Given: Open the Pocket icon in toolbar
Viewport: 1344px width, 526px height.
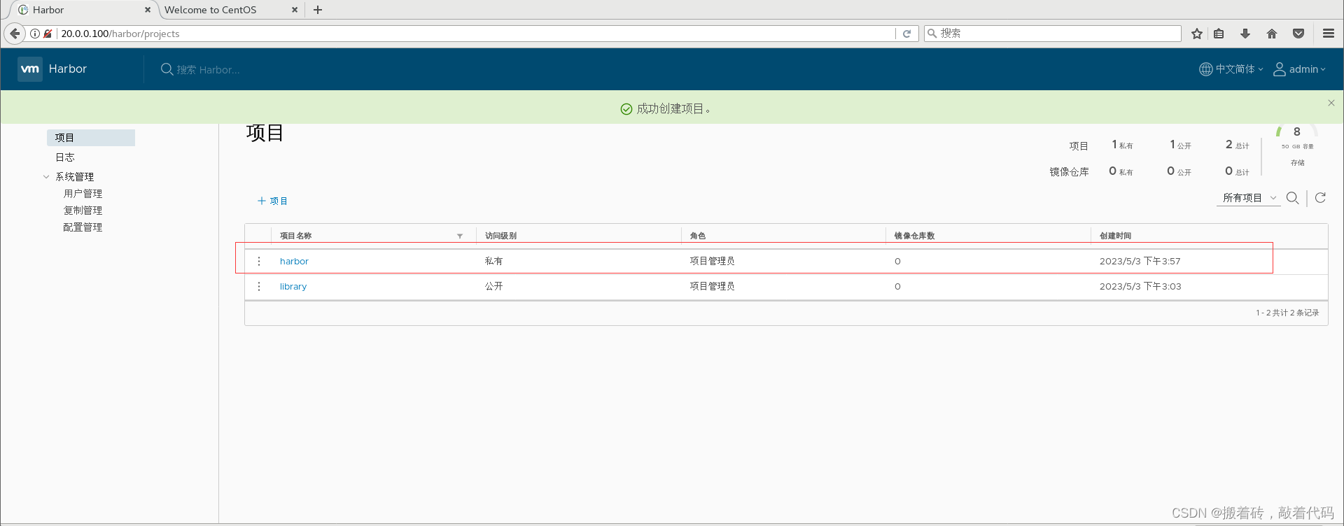Looking at the screenshot, I should 1298,34.
